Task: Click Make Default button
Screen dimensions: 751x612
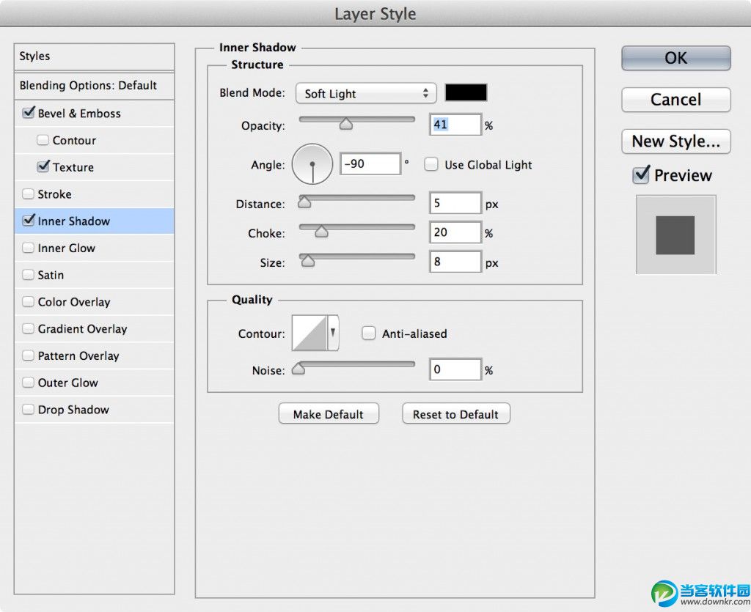Action: (329, 414)
